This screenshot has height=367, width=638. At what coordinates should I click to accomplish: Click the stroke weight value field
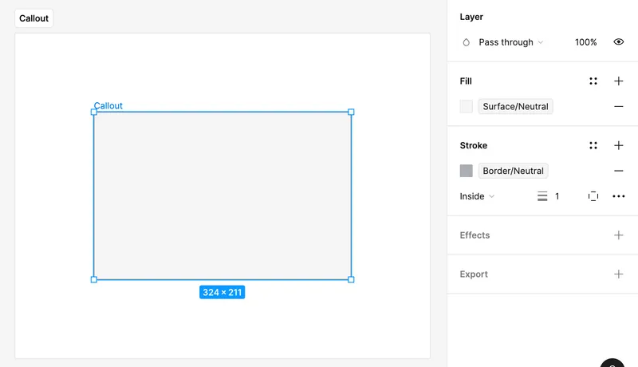click(557, 196)
